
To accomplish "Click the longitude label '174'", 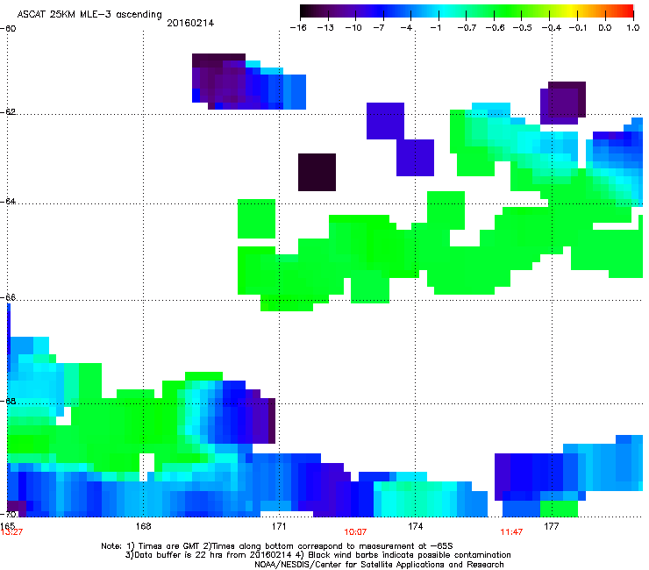I will [415, 526].
